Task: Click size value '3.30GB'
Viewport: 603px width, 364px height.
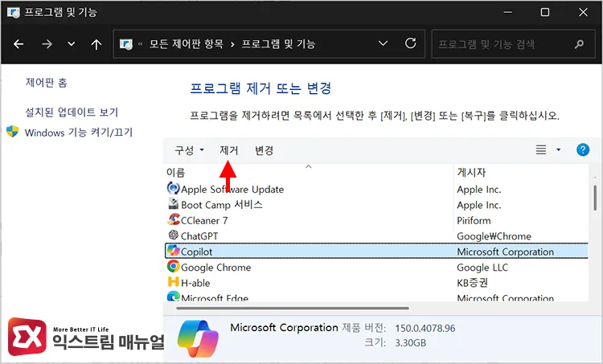Action: tap(410, 342)
